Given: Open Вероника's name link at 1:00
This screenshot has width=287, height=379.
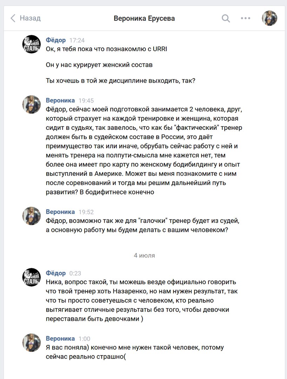Looking at the screenshot, I should point(60,338).
